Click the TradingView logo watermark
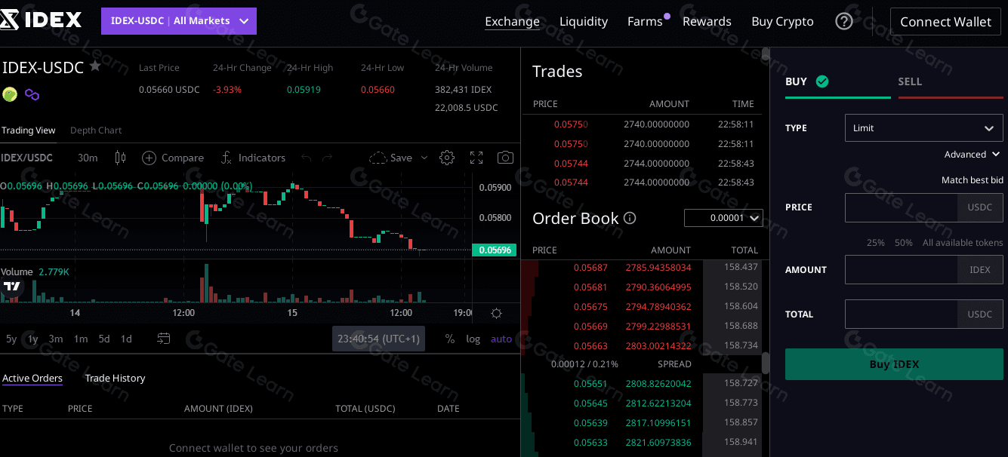1008x457 pixels. point(12,287)
